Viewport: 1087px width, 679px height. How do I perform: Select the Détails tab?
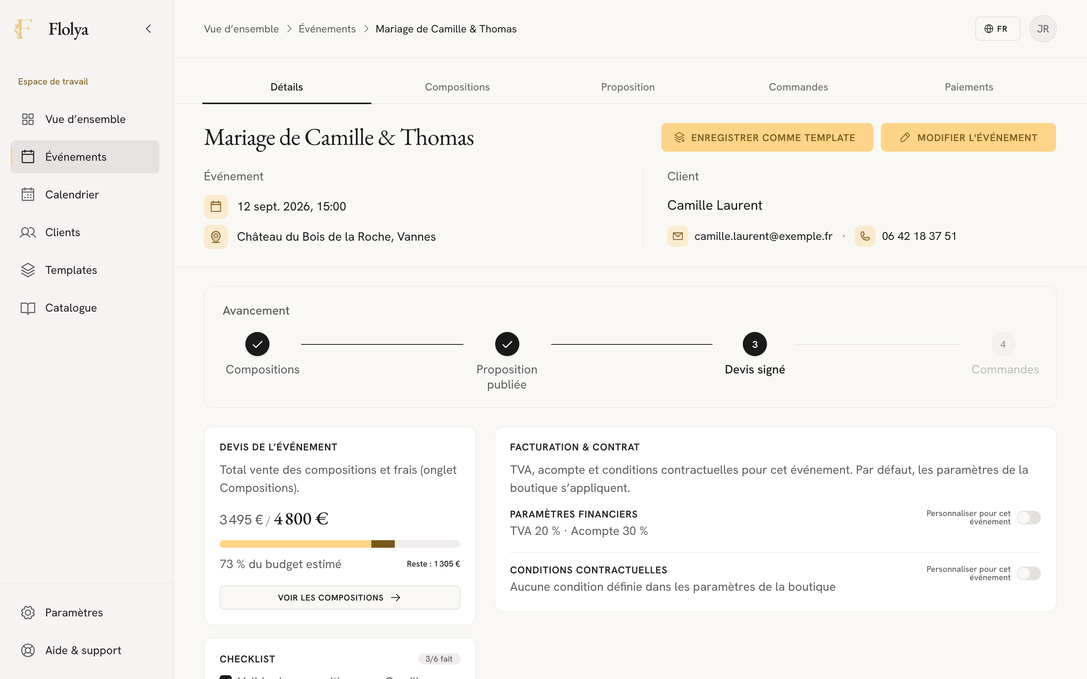[286, 87]
